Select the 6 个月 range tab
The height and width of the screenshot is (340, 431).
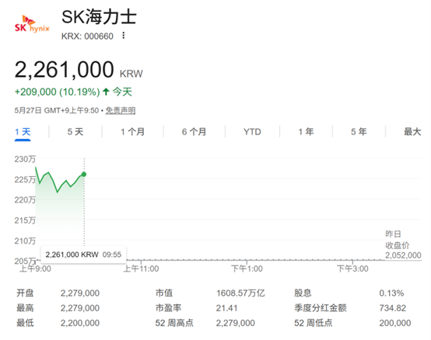point(194,132)
